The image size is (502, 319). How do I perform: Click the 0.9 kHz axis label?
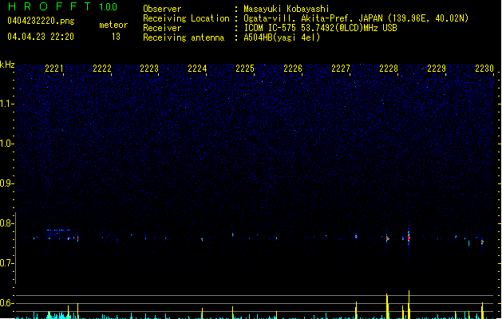[x=6, y=183]
